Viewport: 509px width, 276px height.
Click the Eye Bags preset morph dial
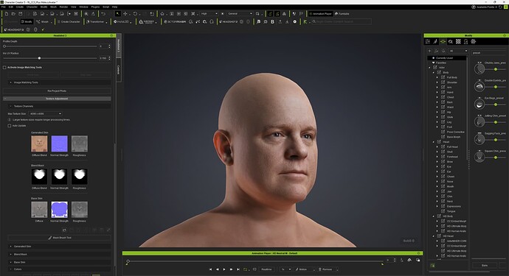click(x=479, y=104)
